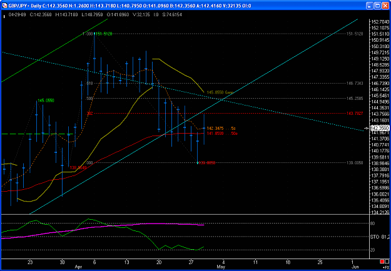This screenshot has height=271, width=391.
Task: Click the 80 level on stochastic axis
Action: point(373,224)
